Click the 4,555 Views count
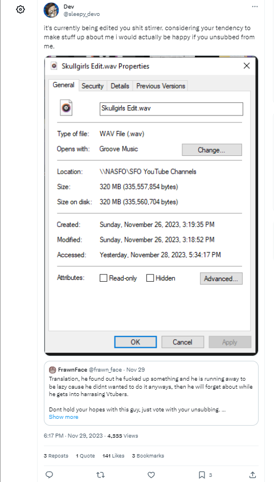 (122, 435)
